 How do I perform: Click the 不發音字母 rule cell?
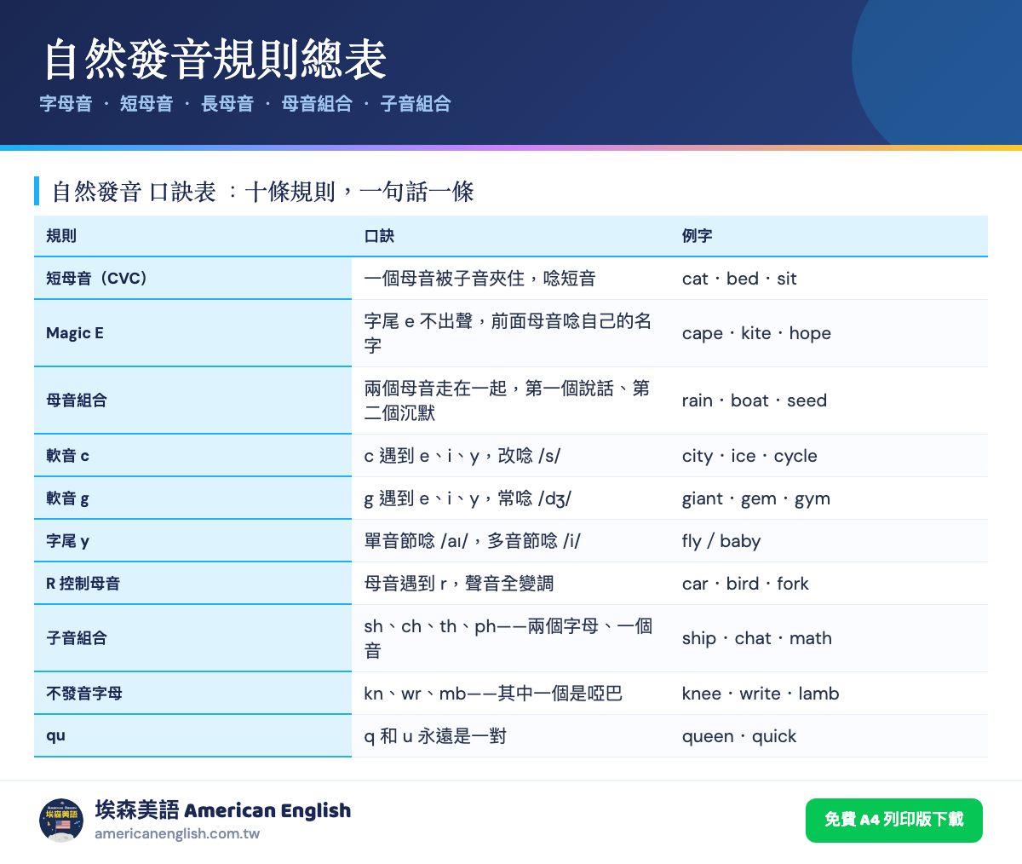[192, 694]
